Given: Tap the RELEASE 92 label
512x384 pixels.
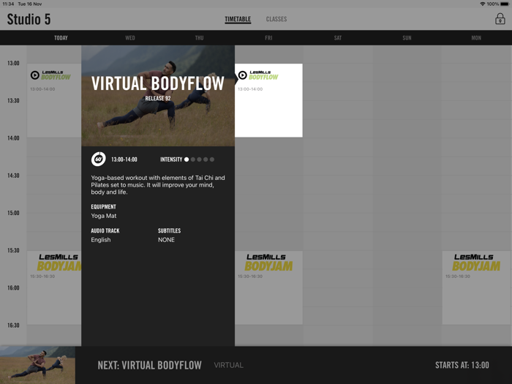Looking at the screenshot, I should point(158,98).
